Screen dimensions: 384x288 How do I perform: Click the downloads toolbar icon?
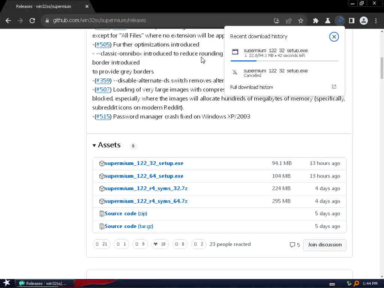tap(340, 21)
